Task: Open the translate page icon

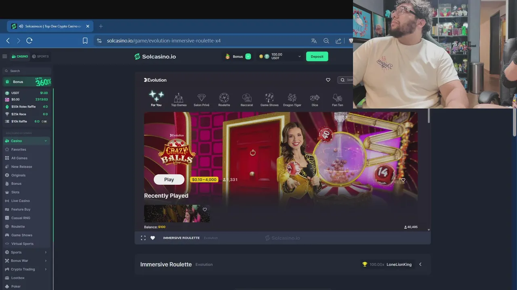Action: pyautogui.click(x=314, y=41)
